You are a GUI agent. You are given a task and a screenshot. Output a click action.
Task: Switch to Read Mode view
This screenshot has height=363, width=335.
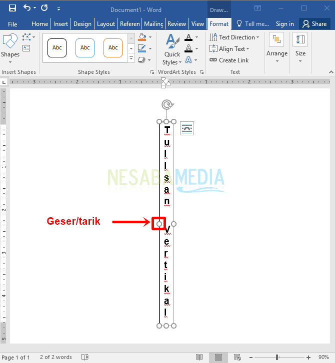199,357
